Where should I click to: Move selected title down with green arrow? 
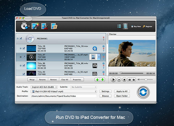(x=102, y=79)
